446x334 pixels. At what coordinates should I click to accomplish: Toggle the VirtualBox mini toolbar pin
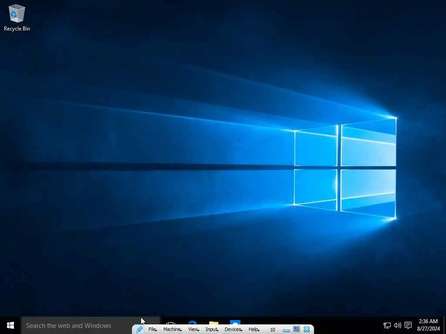pyautogui.click(x=139, y=330)
